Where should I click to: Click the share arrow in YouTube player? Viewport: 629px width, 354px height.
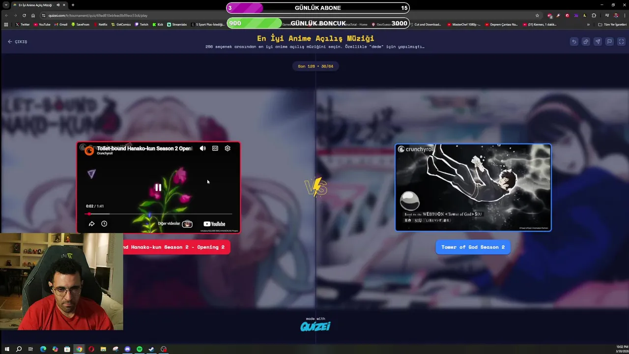(91, 224)
